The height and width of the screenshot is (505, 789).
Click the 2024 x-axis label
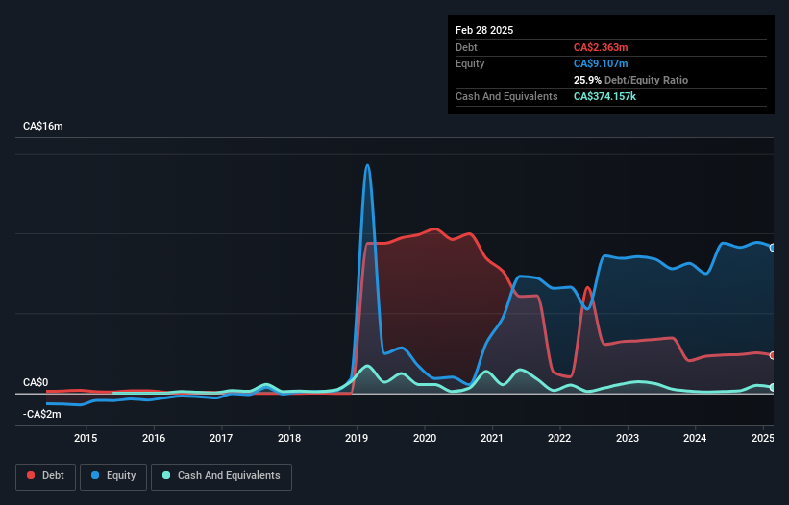coord(695,438)
